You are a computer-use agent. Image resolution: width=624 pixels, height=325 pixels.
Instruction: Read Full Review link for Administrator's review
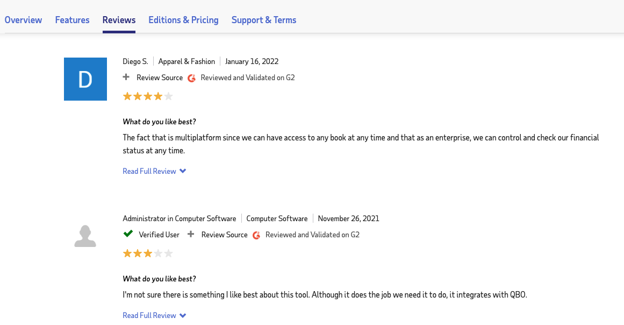(x=149, y=315)
